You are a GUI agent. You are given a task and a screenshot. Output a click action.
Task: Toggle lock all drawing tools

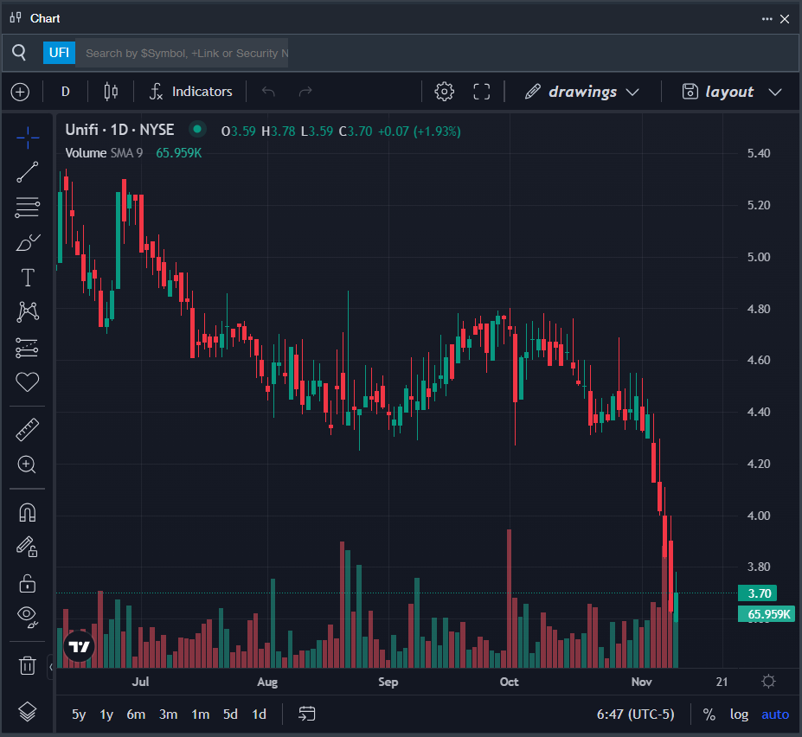coord(28,584)
